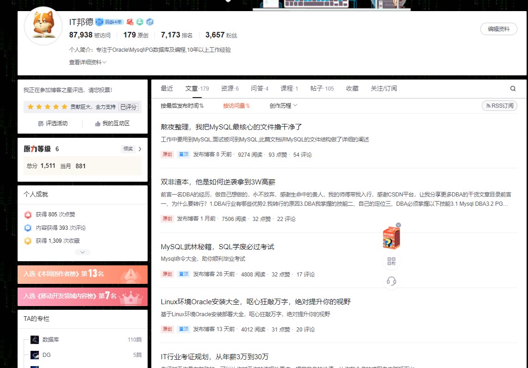
Task: Open the 创作历程 dropdown
Action: point(283,105)
